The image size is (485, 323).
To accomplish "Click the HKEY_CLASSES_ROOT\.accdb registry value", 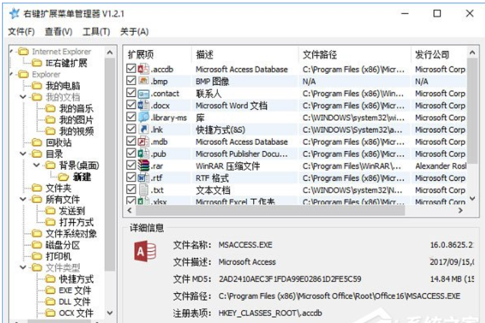I will [x=270, y=313].
